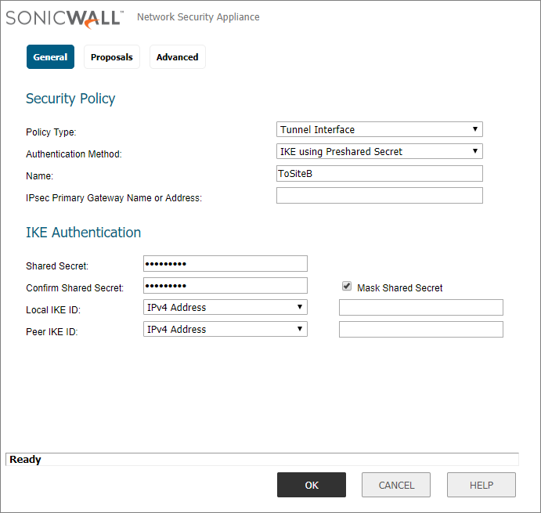
Task: Click the Shared Secret password field
Action: [225, 264]
